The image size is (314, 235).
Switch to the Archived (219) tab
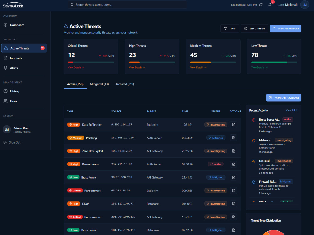coord(125,84)
